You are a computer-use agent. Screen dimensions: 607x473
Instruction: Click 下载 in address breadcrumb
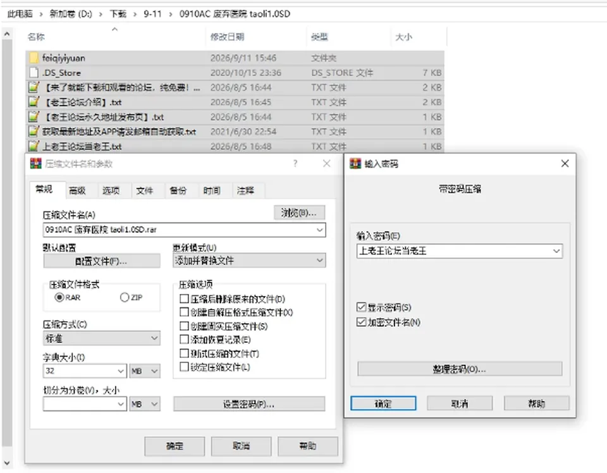(118, 14)
